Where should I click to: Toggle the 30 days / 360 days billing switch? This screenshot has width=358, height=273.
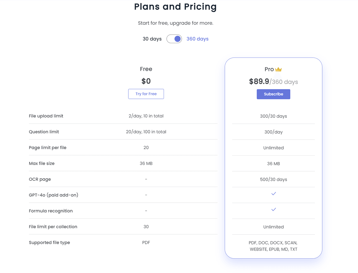(x=174, y=39)
